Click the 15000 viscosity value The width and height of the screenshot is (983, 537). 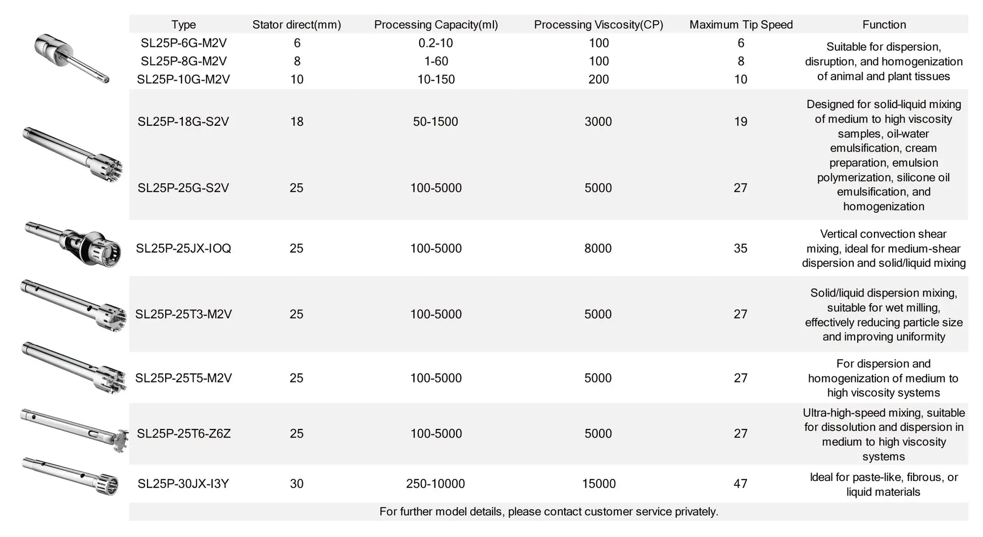pos(599,483)
